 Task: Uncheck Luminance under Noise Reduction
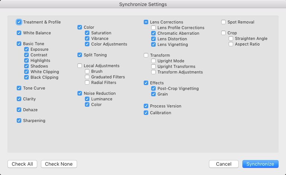coord(87,99)
